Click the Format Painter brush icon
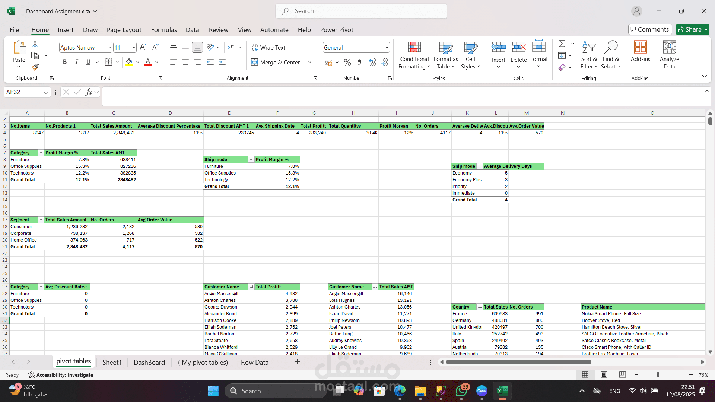Image resolution: width=715 pixels, height=402 pixels. pos(35,67)
